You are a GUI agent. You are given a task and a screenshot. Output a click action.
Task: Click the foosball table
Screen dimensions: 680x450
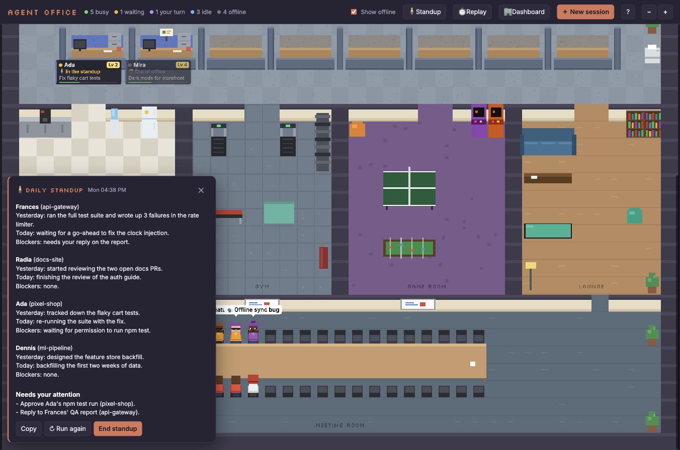pos(409,248)
